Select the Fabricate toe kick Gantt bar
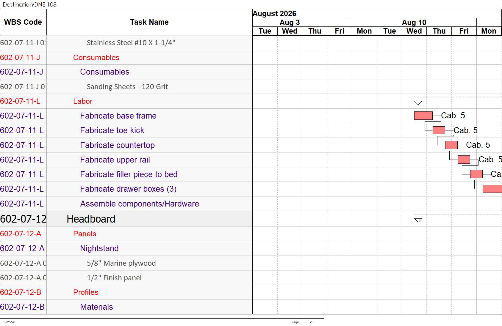502x326 pixels. coord(439,130)
